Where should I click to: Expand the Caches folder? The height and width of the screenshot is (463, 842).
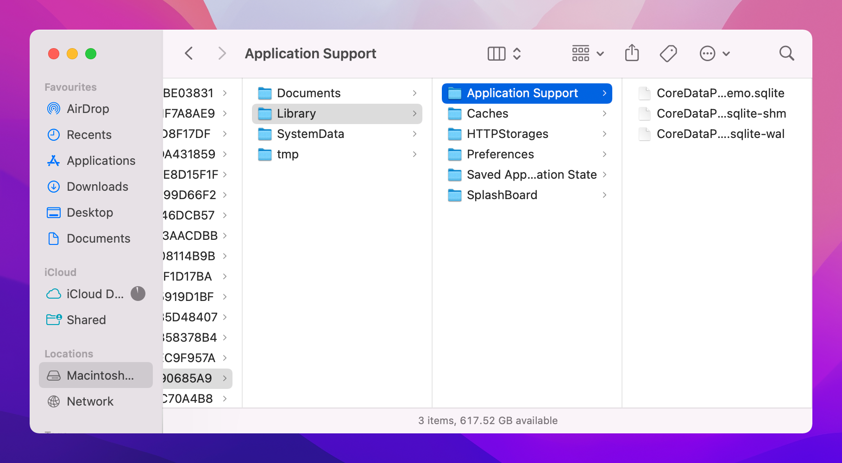487,113
